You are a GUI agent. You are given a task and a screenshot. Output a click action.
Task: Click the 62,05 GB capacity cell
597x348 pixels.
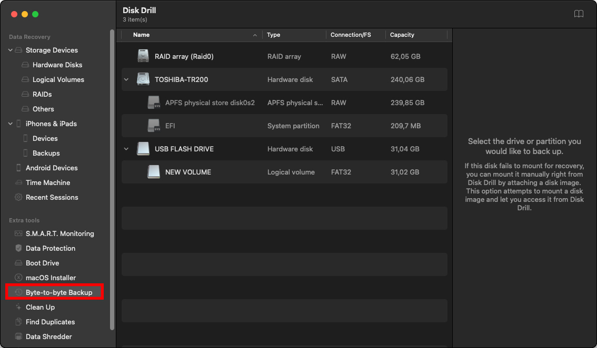(405, 56)
